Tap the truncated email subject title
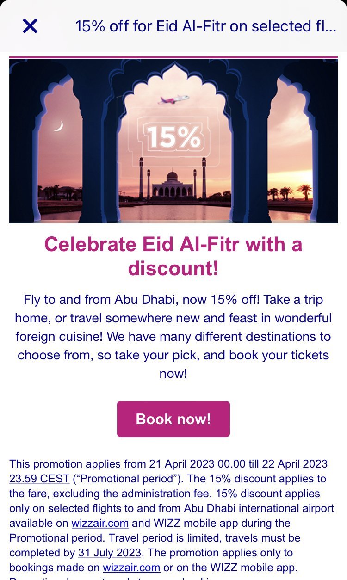 (x=205, y=26)
